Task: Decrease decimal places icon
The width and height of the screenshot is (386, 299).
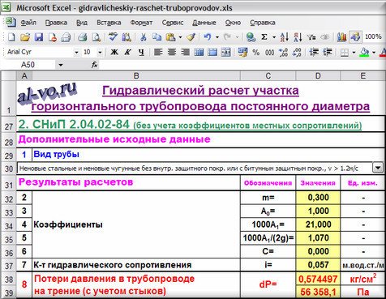Action: point(297,52)
